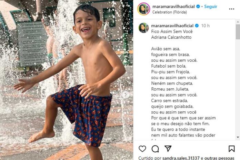Open Celebration (Flórida) location link
This screenshot has width=240, height=160.
coord(170,12)
